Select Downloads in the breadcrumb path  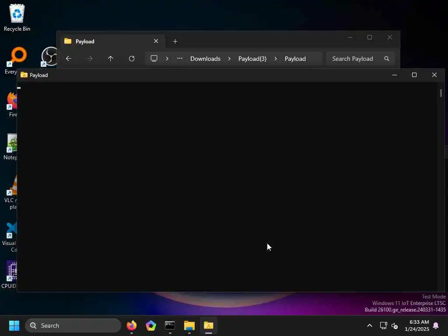click(x=206, y=59)
